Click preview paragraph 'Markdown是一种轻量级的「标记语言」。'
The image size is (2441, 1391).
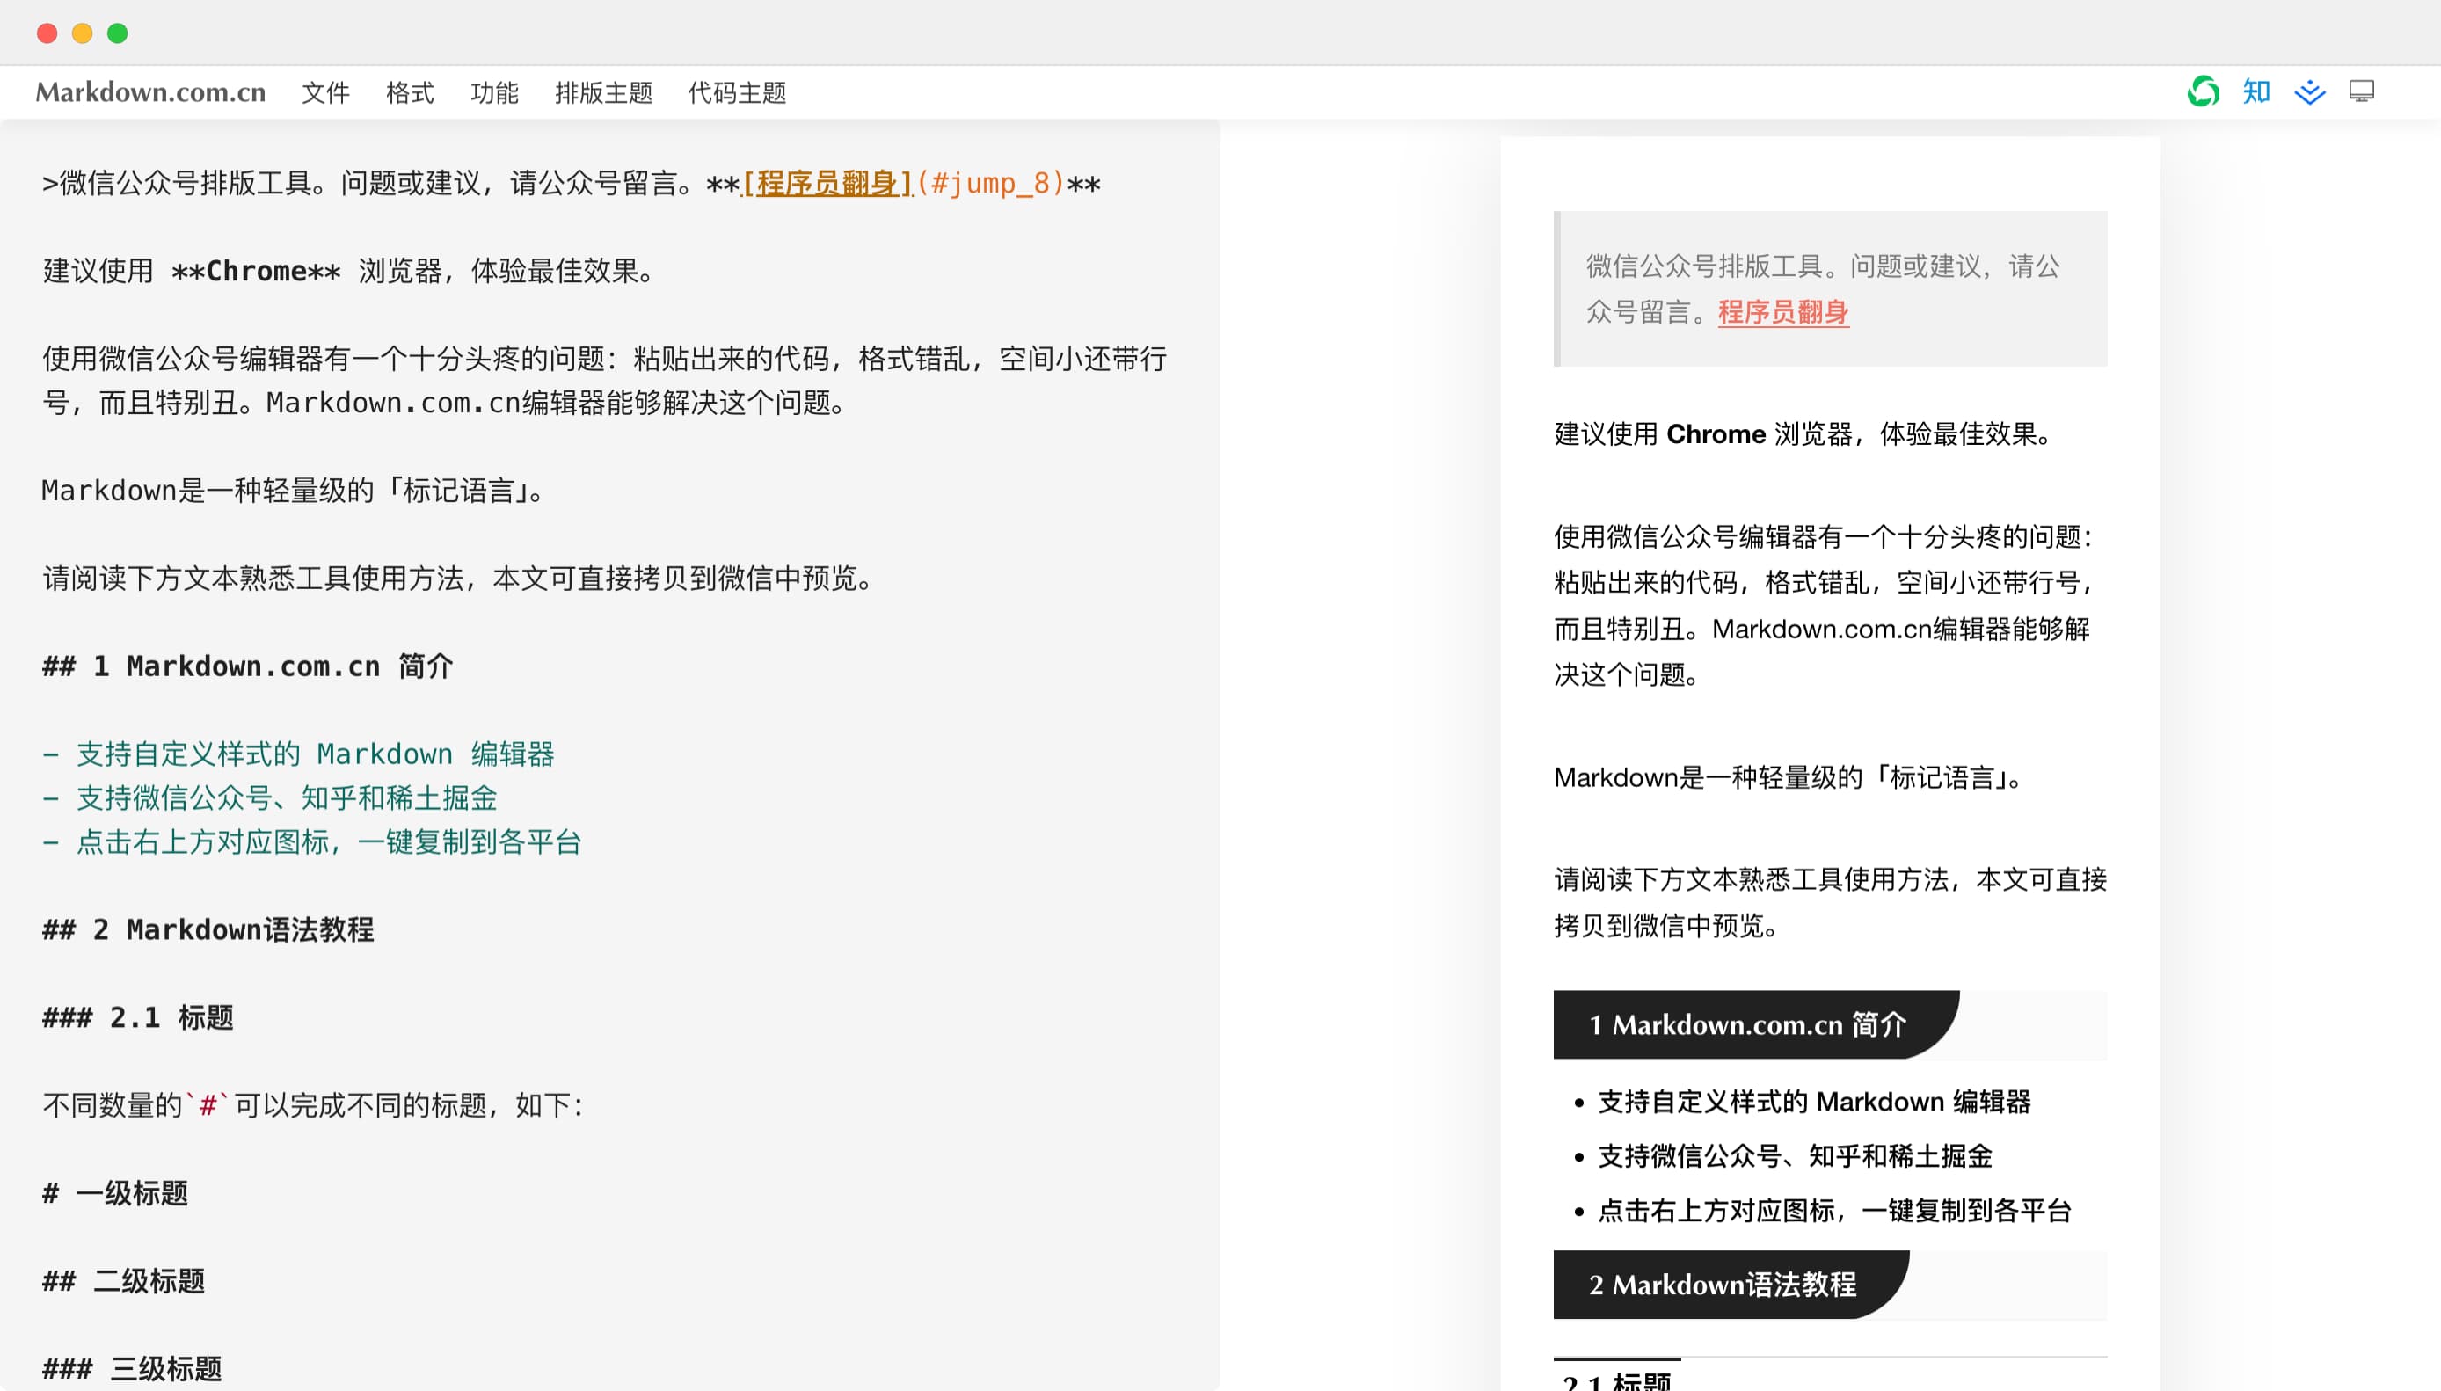[x=1790, y=777]
